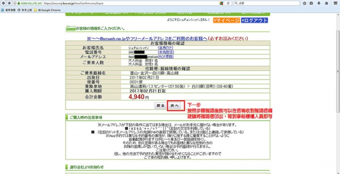Open the Firefox hamburger menu
This screenshot has width=340, height=174.
[335, 3]
